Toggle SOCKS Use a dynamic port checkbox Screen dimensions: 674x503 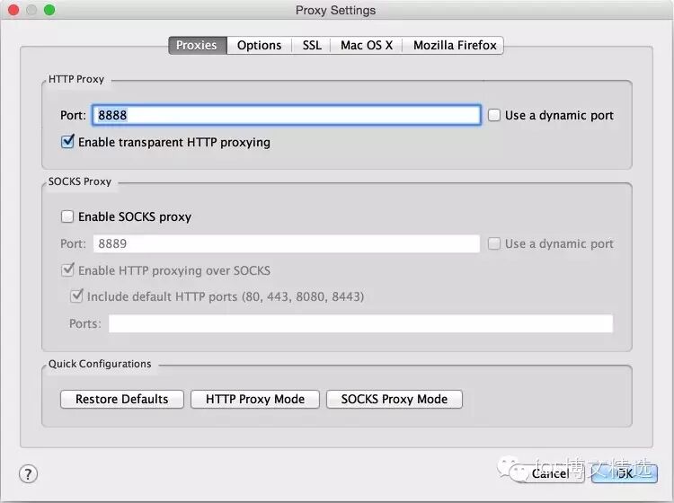[x=494, y=243]
